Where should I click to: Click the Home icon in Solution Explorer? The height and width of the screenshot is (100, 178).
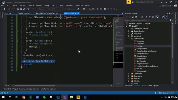click(x=133, y=17)
